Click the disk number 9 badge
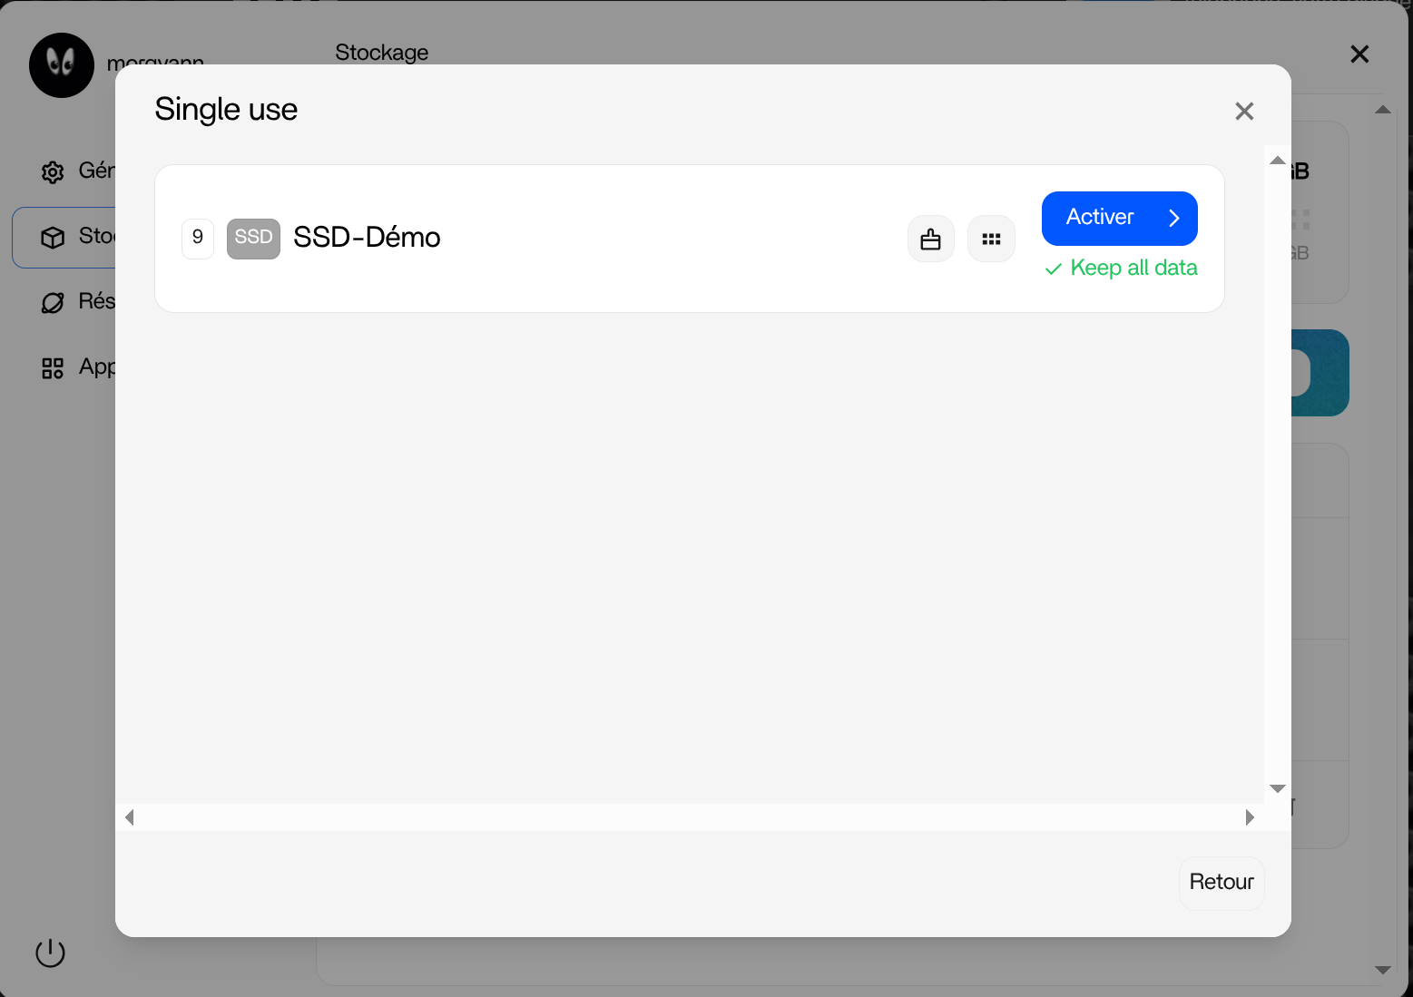The width and height of the screenshot is (1413, 997). tap(198, 239)
